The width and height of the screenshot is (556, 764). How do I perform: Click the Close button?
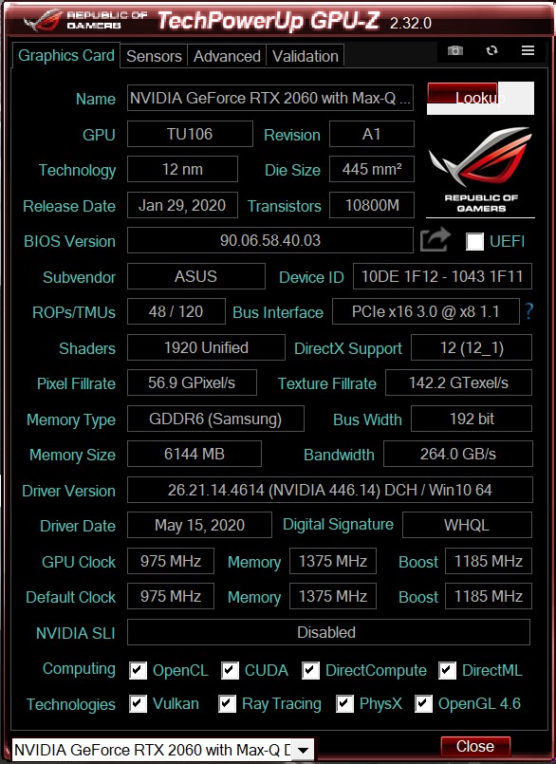475,747
